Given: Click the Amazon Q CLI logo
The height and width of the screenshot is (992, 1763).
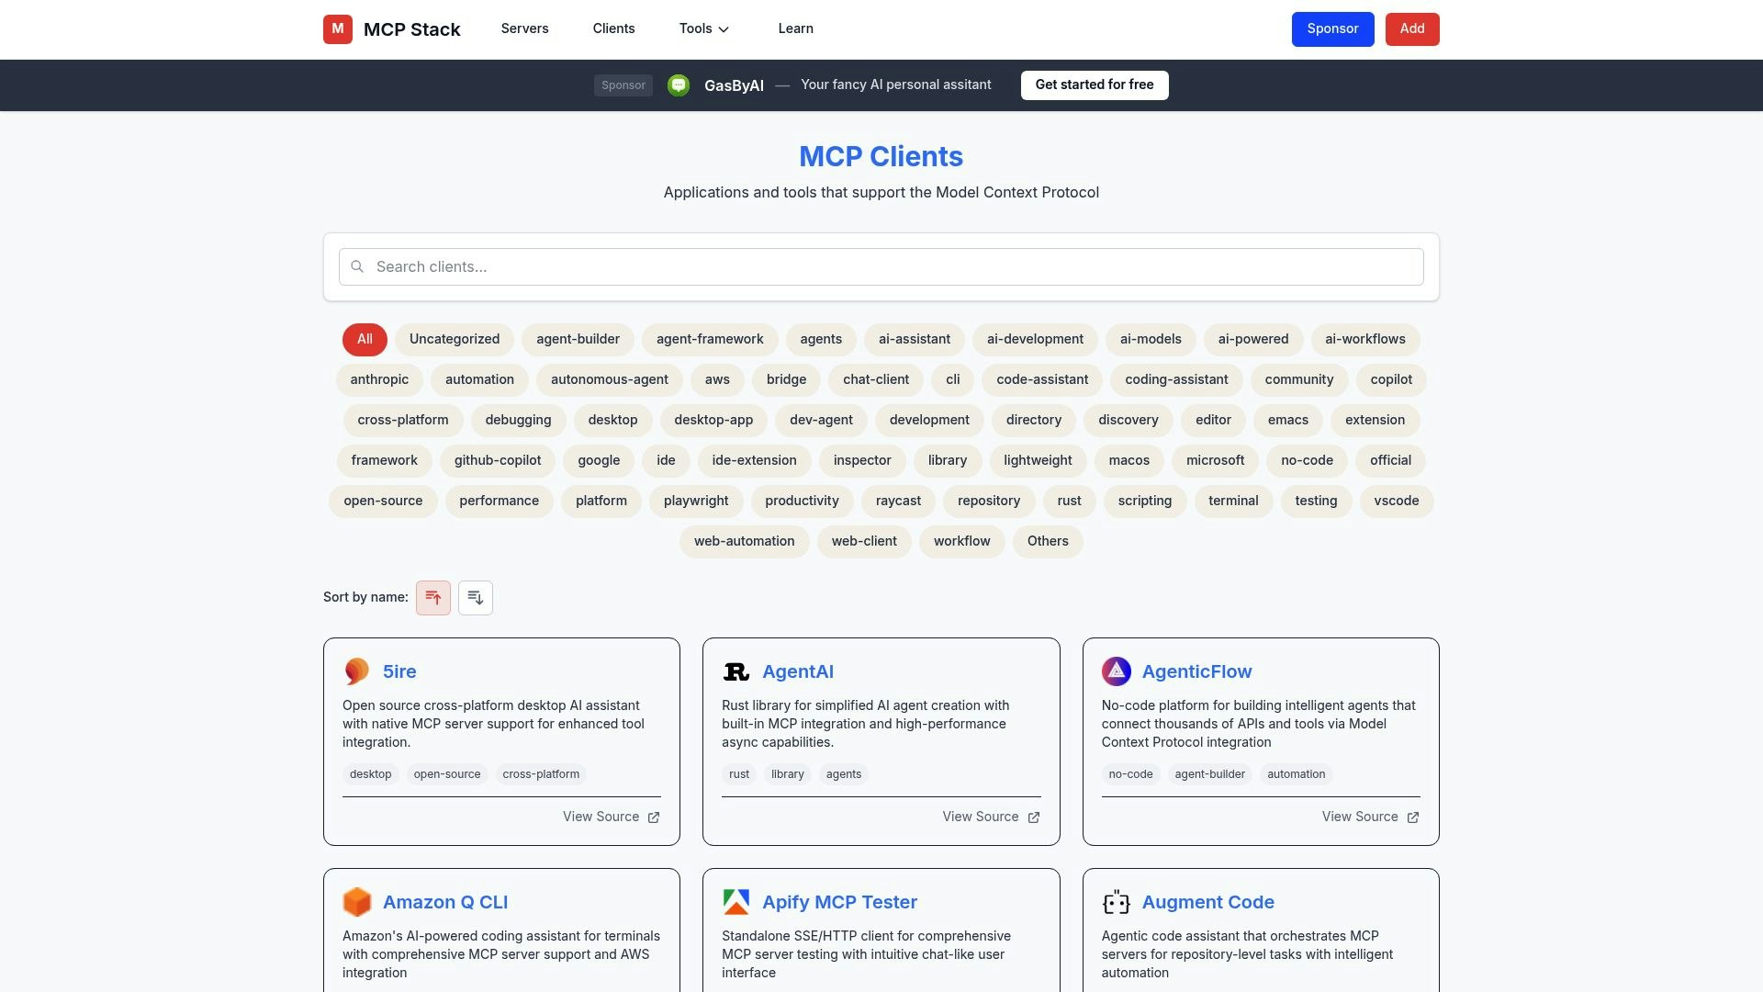Looking at the screenshot, I should (x=357, y=902).
